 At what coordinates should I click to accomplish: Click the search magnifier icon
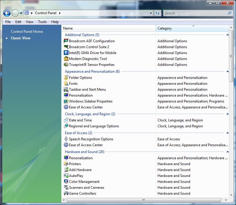tap(230, 13)
